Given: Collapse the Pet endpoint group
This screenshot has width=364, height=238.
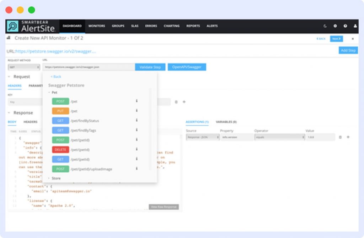Looking at the screenshot, I should (50, 92).
